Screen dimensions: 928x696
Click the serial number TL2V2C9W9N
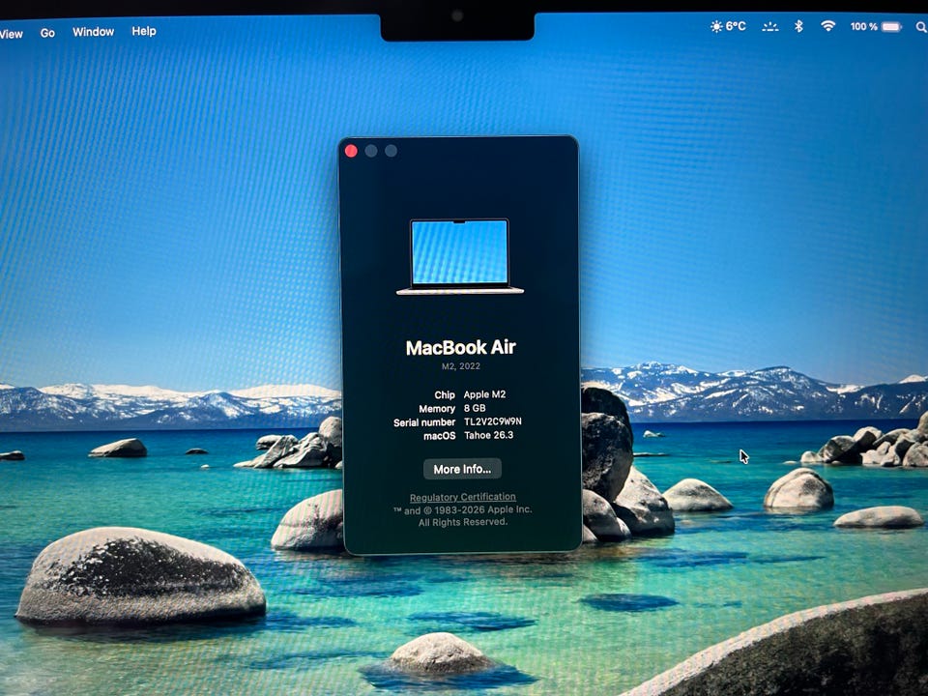click(493, 422)
